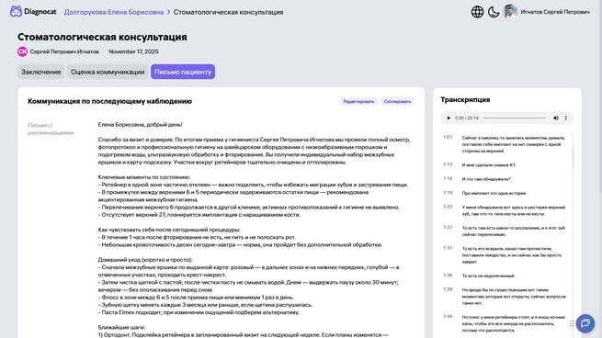The width and height of the screenshot is (602, 338).
Task: Click the Скопировать button
Action: (397, 102)
